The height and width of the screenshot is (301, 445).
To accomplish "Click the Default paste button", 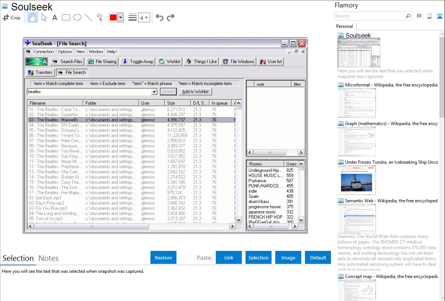I will coord(318,258).
